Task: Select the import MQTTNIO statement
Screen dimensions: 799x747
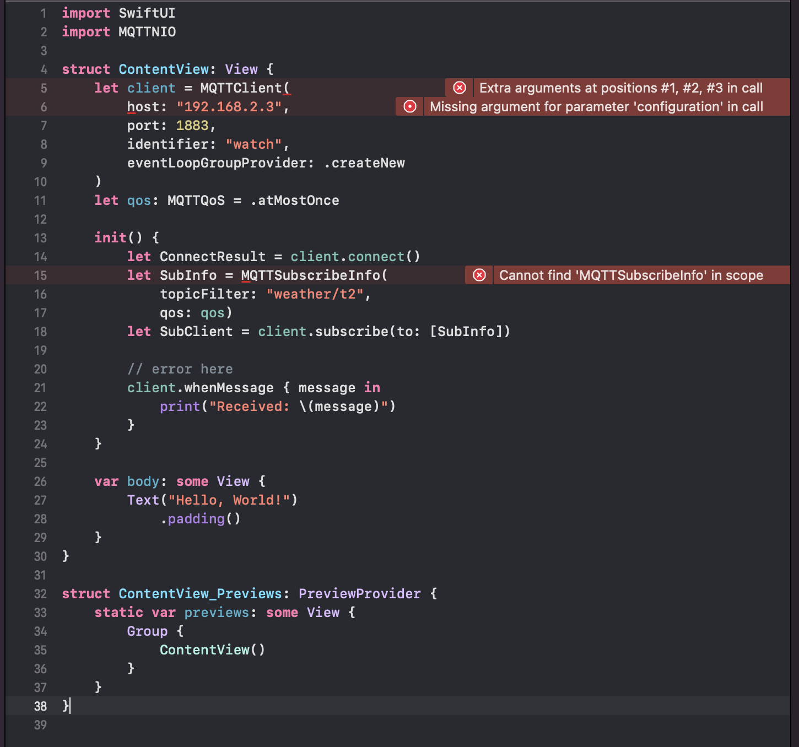Action: coord(118,31)
